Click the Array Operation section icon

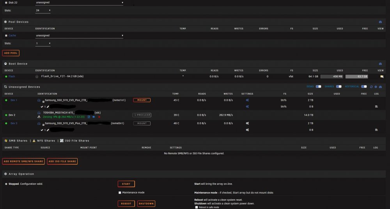click(x=5, y=174)
